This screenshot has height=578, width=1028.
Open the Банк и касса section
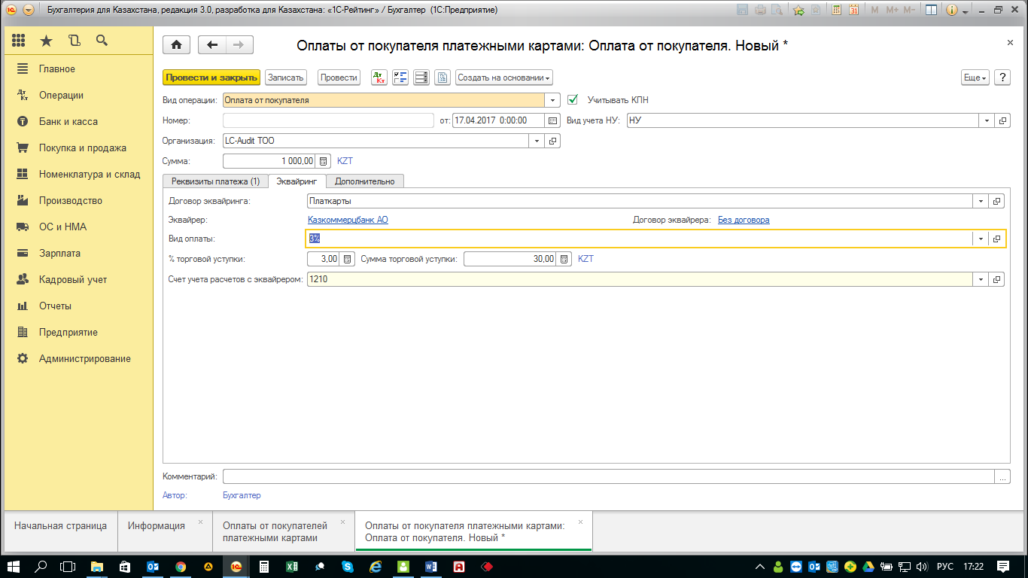click(x=68, y=122)
